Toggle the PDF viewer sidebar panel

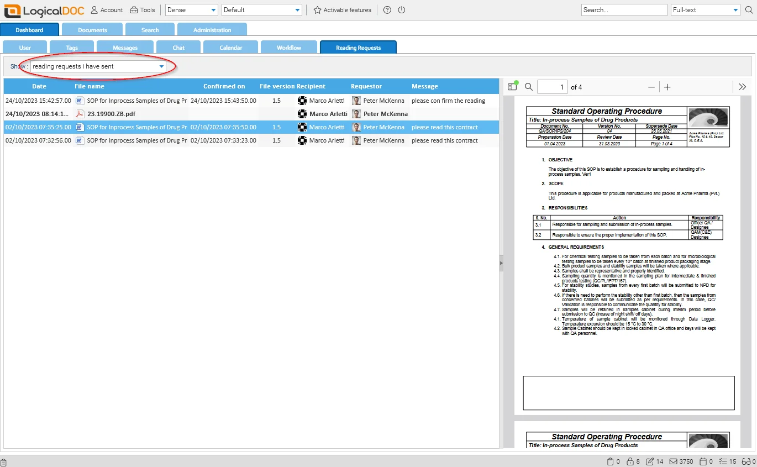pos(511,87)
